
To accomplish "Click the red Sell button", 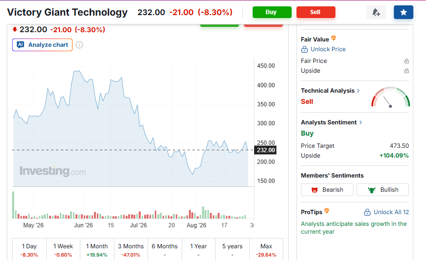I will [x=315, y=12].
